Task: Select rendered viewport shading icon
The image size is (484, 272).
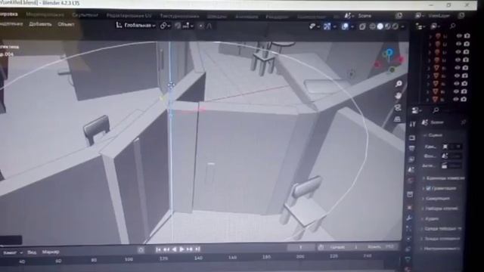Action: [x=396, y=26]
